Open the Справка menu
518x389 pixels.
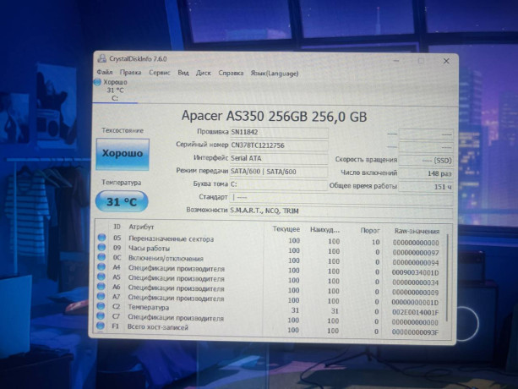(231, 73)
